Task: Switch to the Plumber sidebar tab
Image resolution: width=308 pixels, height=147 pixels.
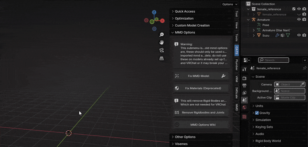Action: pyautogui.click(x=236, y=65)
